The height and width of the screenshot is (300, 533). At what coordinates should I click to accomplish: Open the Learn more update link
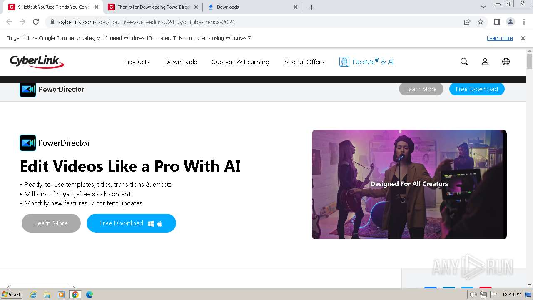coord(500,38)
